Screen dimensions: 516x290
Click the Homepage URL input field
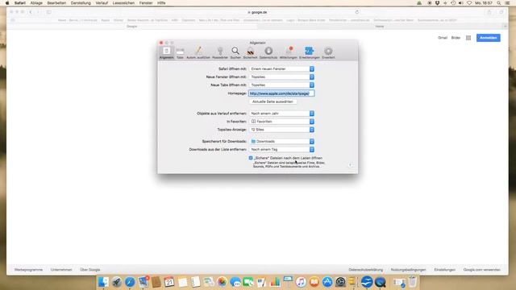point(281,93)
